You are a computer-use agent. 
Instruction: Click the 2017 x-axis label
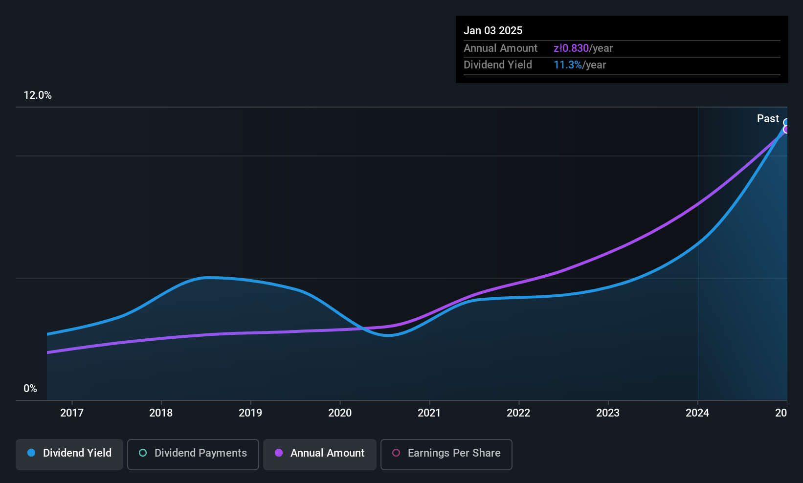(x=72, y=413)
